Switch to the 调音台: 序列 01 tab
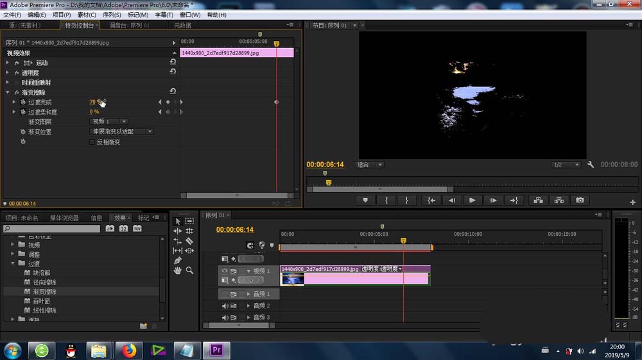This screenshot has width=642, height=360. click(x=129, y=26)
